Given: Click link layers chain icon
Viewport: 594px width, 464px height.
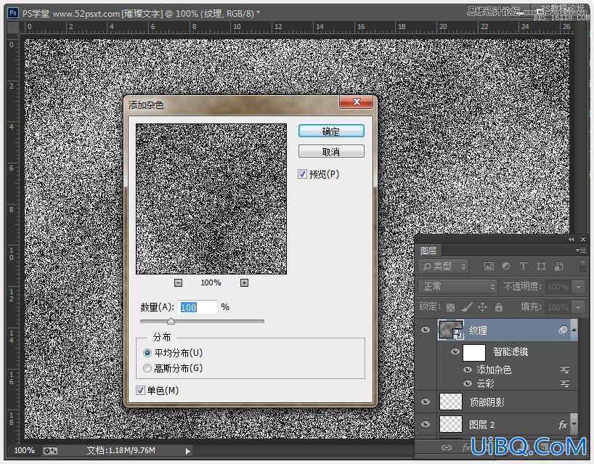Looking at the screenshot, I should [447, 448].
